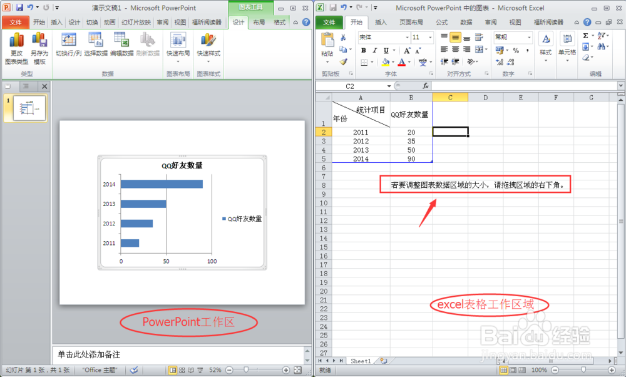Open font color dropdown arrow in Excel
Image resolution: width=626 pixels, height=377 pixels.
409,62
